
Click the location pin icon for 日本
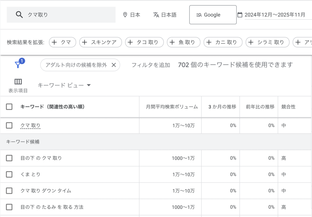coord(125,15)
